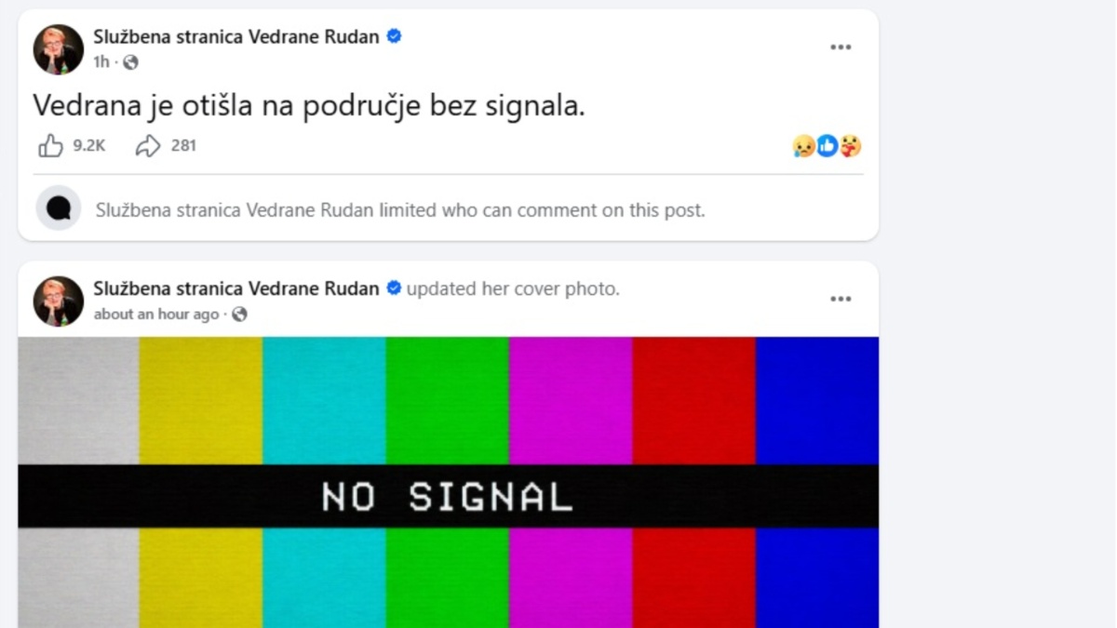Image resolution: width=1117 pixels, height=628 pixels.
Task: Open three-dot menu on cover photo post
Action: point(841,299)
